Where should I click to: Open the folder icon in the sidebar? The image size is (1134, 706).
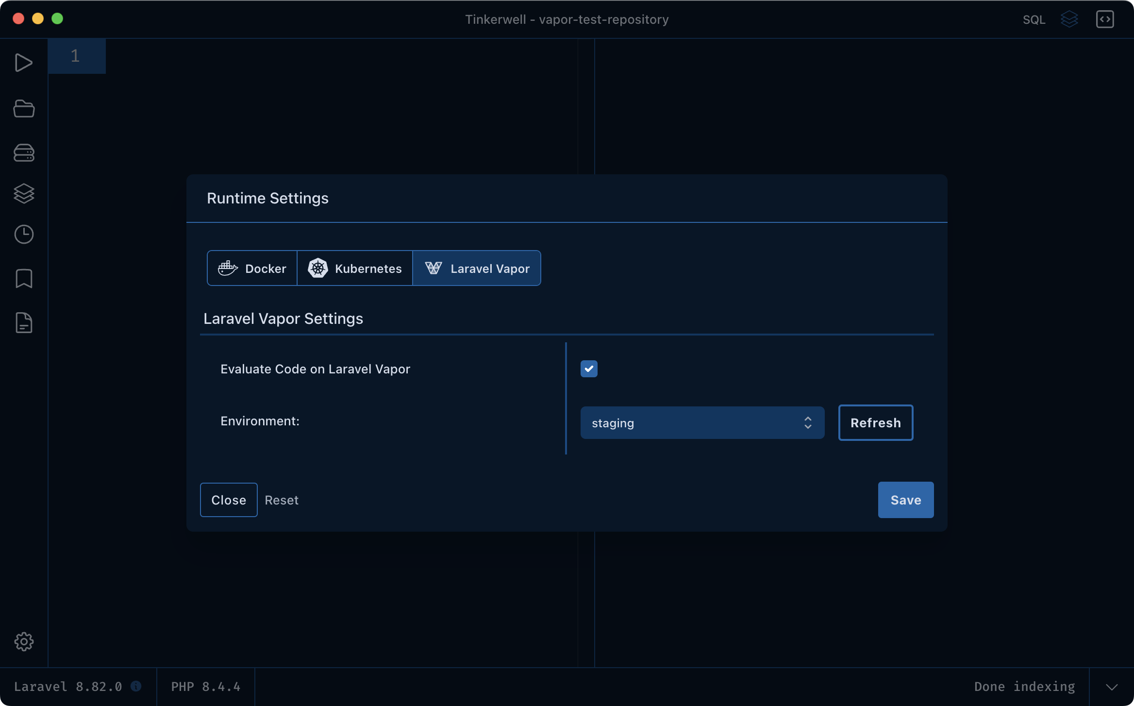(x=24, y=108)
